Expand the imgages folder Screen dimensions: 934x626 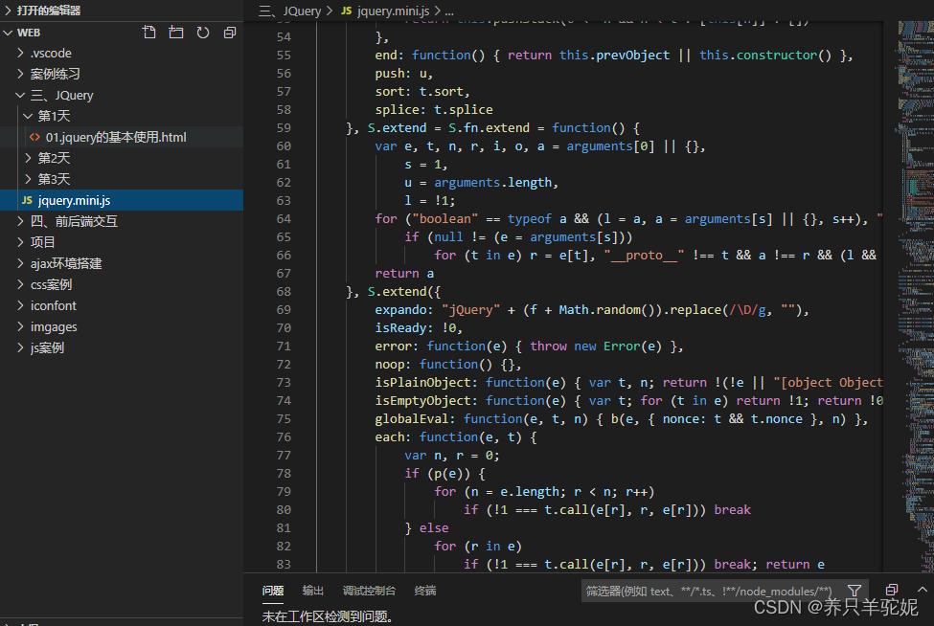(21, 326)
